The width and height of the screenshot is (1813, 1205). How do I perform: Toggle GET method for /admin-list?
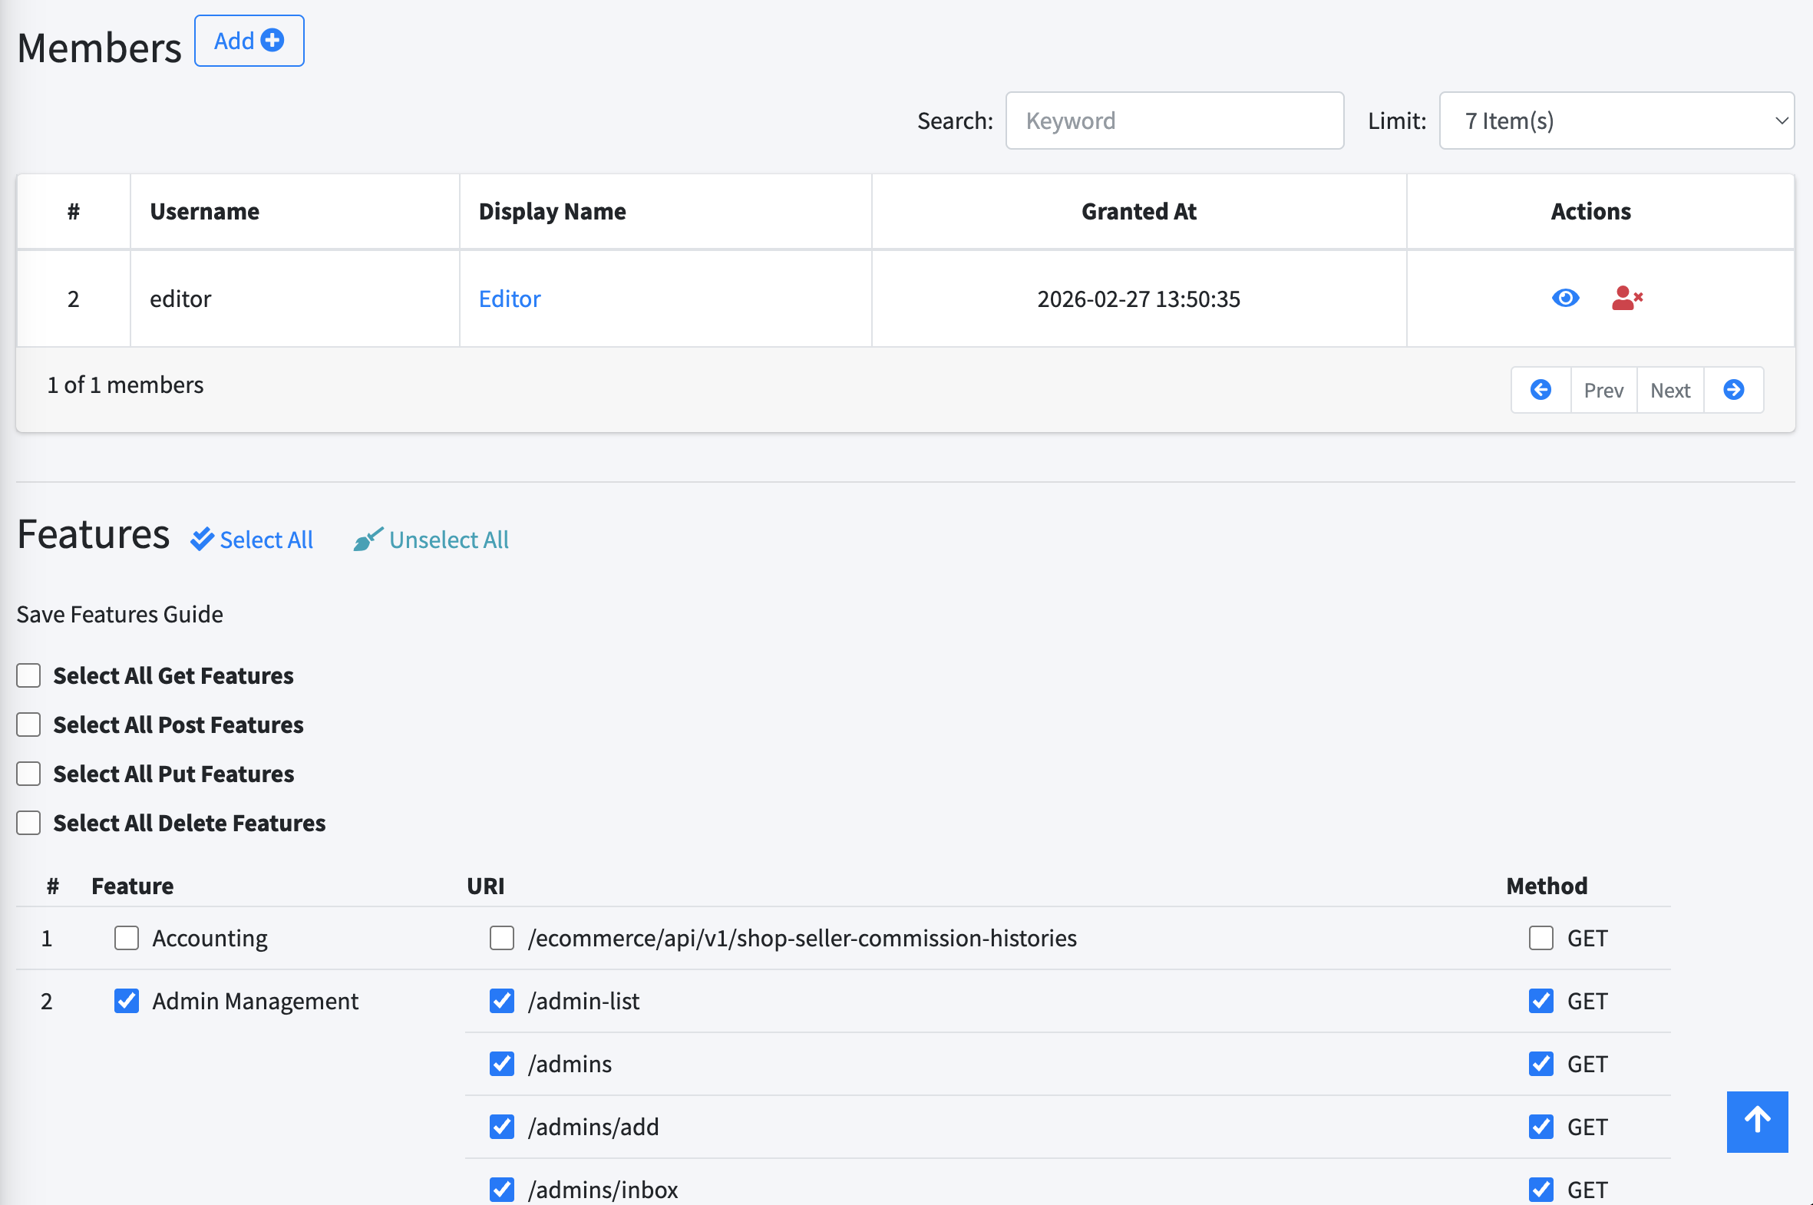(x=1541, y=1001)
